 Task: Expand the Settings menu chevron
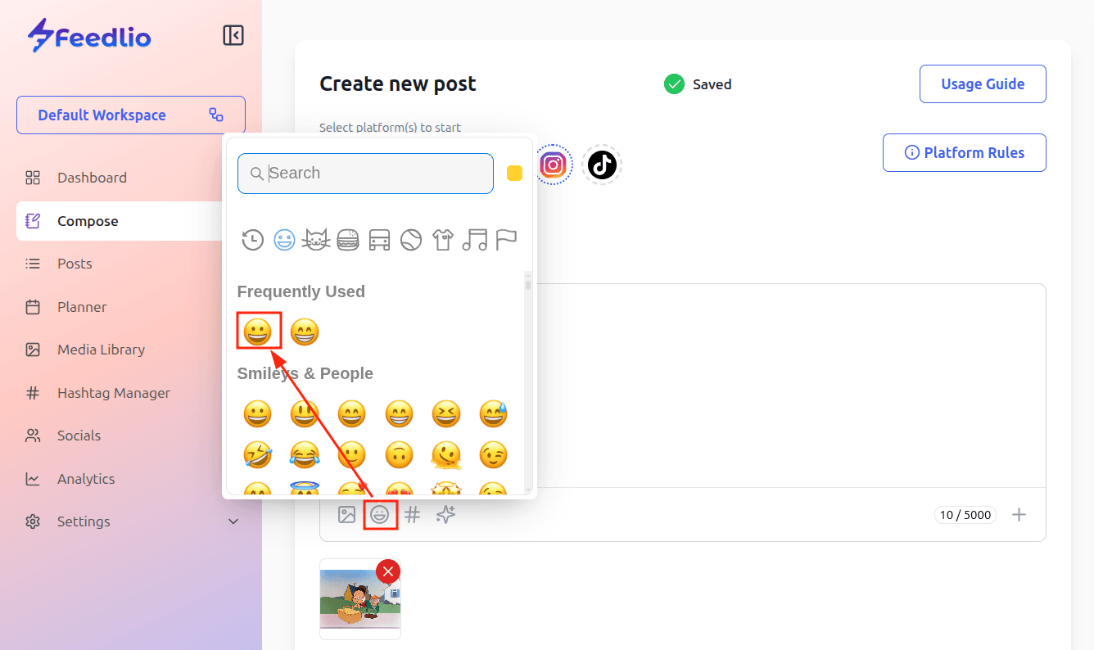[x=233, y=521]
